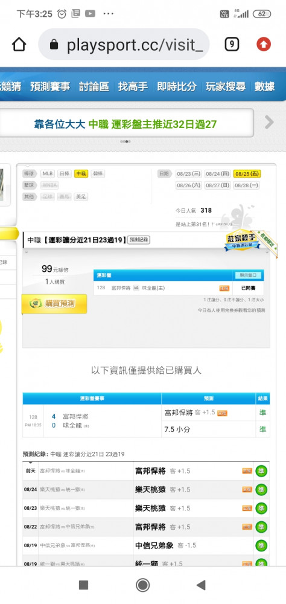Viewport: 286px width, 604px height.
Task: Click 中信兄弟象 客 -1.5 pick text
Action: point(165,545)
